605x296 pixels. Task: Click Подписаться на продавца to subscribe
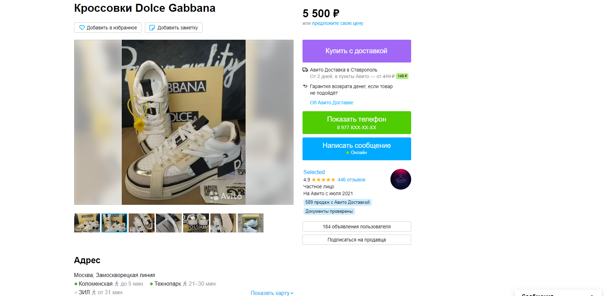pyautogui.click(x=357, y=240)
